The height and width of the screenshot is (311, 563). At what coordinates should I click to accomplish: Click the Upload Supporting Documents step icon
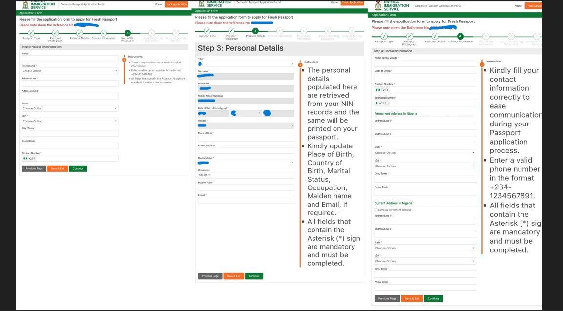[151, 33]
